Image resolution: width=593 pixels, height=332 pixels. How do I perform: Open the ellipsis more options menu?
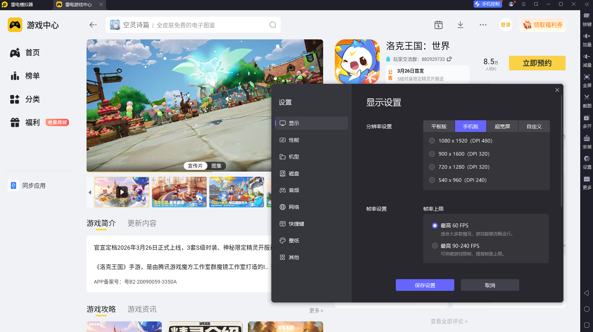[x=483, y=25]
